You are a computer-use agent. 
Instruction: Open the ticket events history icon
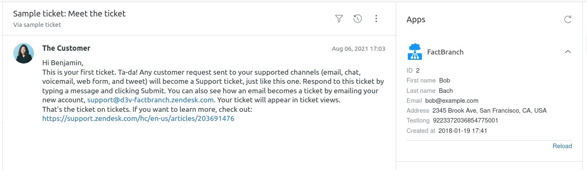pos(358,19)
